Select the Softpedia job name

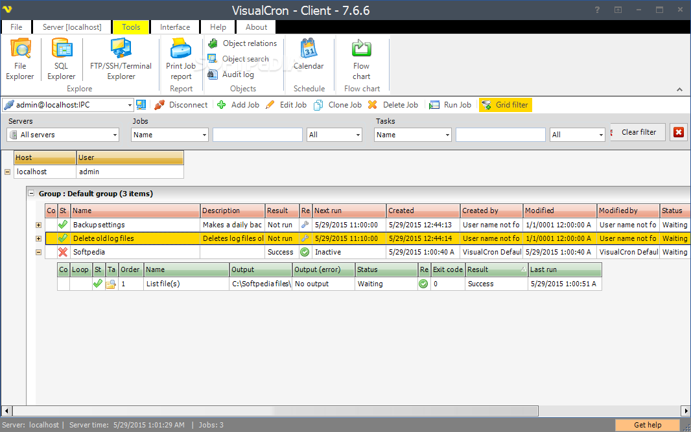coord(89,252)
